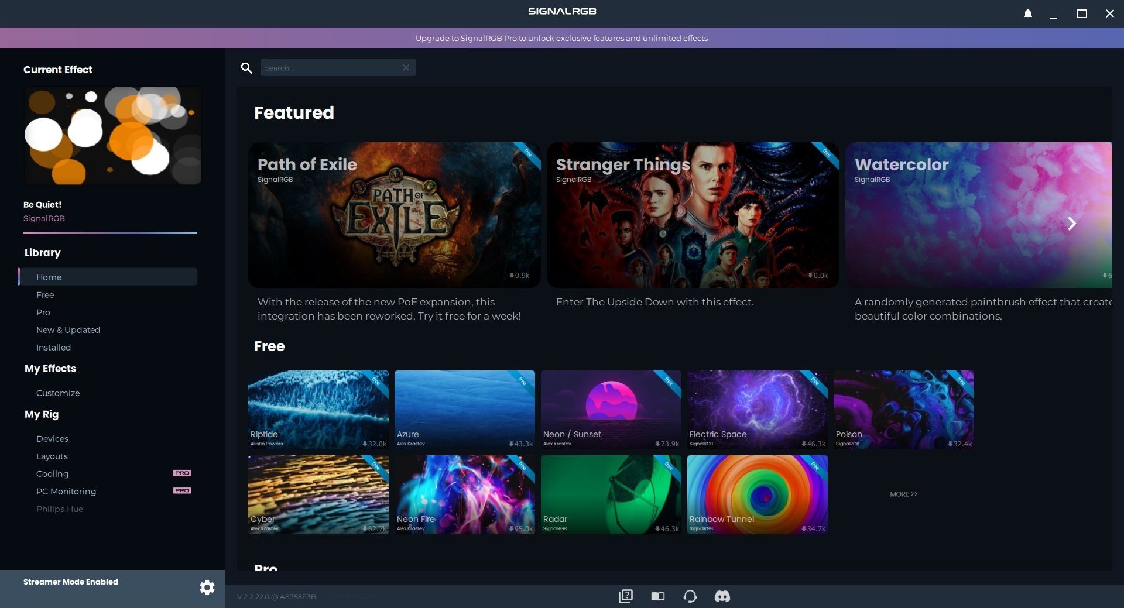
Task: Click MORE >> in the Free section
Action: pyautogui.click(x=904, y=494)
